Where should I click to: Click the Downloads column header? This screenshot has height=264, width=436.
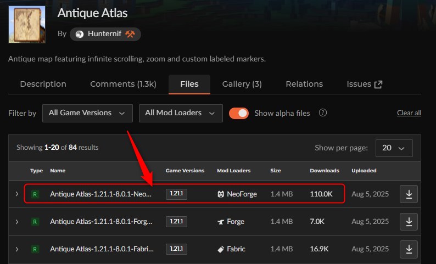(x=325, y=171)
